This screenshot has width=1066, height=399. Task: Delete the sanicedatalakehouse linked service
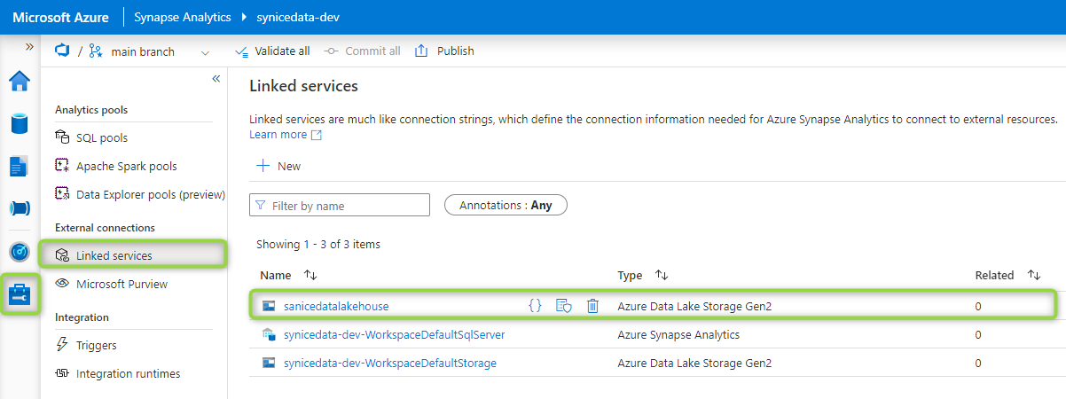point(593,306)
